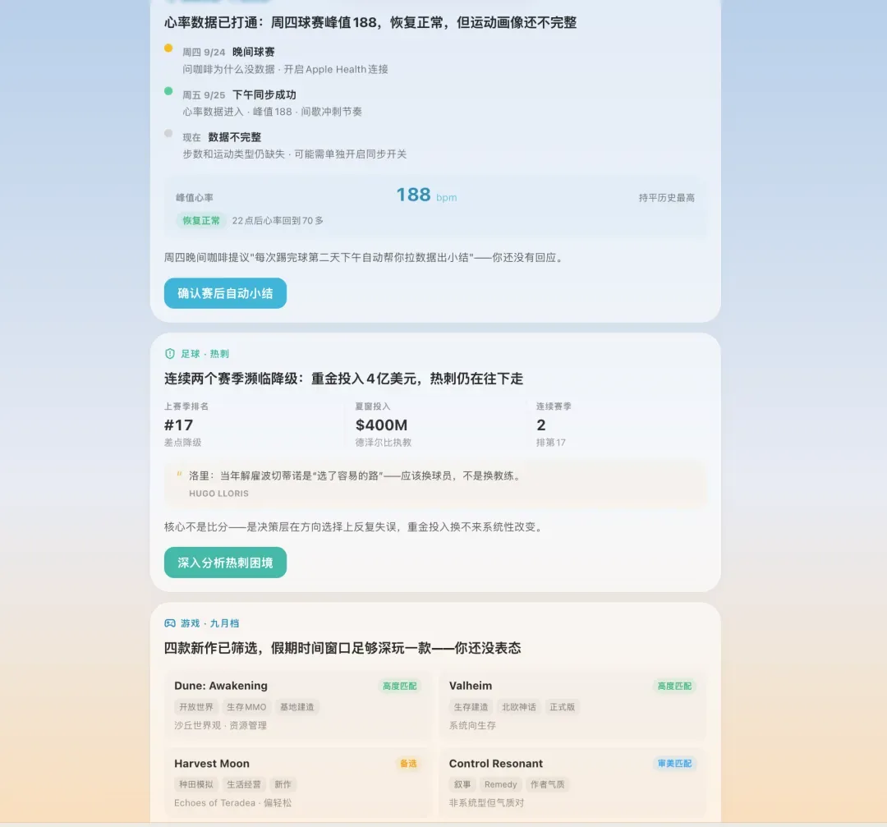Click the Lloris quote text about 波切蒂诺
The height and width of the screenshot is (827, 887).
[x=356, y=476]
